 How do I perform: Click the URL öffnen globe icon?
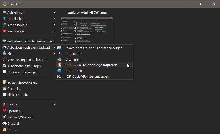tap(59, 71)
